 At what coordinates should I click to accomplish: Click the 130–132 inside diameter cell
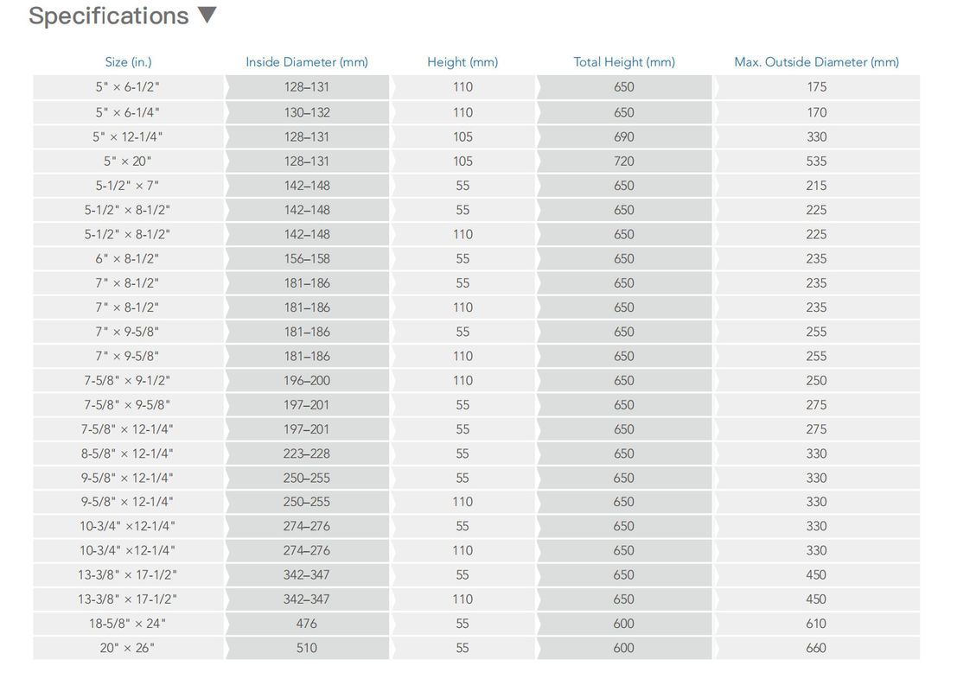[x=307, y=113]
